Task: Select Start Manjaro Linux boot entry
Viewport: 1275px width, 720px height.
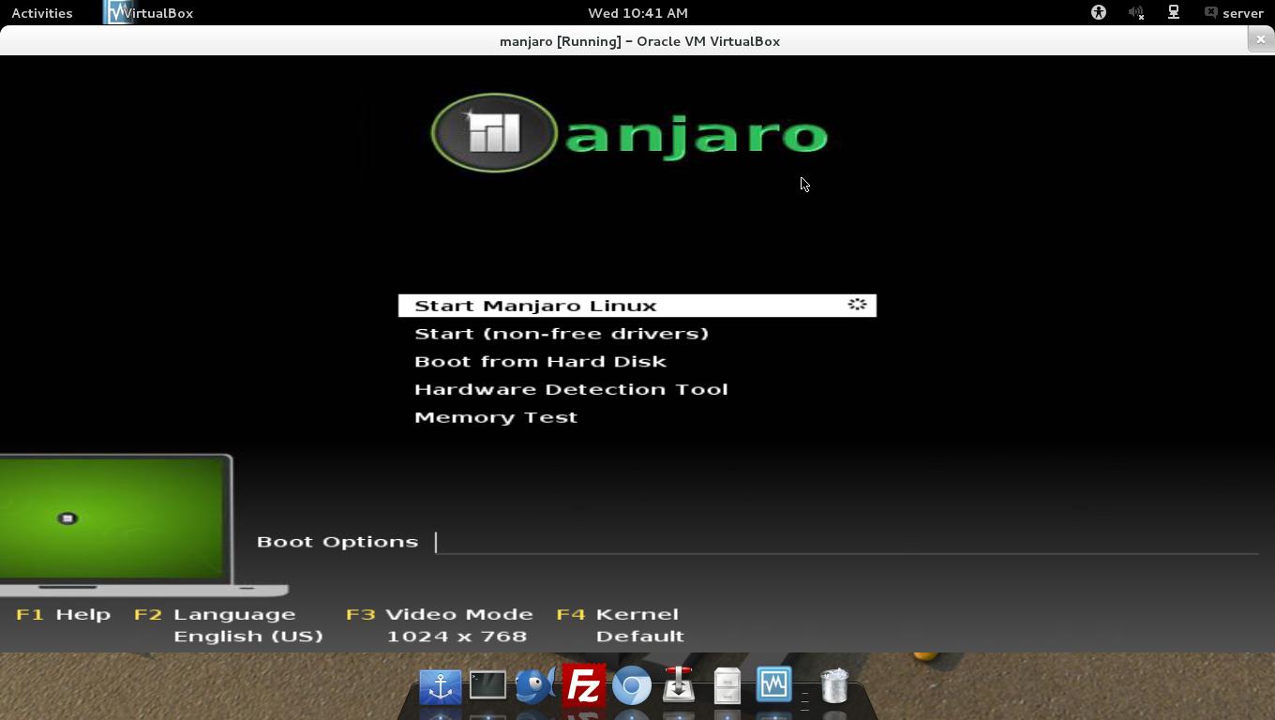Action: (x=637, y=306)
